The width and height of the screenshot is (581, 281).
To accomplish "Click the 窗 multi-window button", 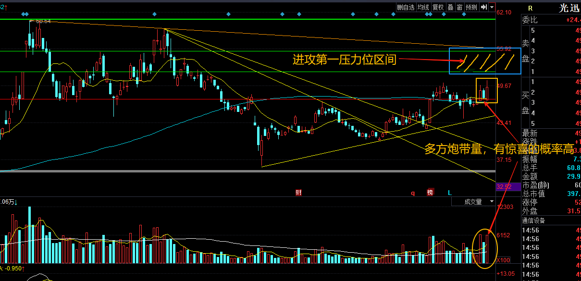I will click(x=460, y=7).
